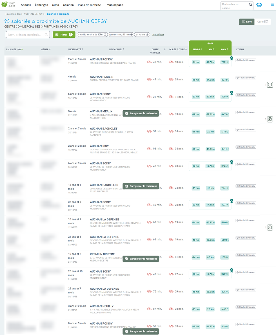Switch to Liste view

coord(247,22)
